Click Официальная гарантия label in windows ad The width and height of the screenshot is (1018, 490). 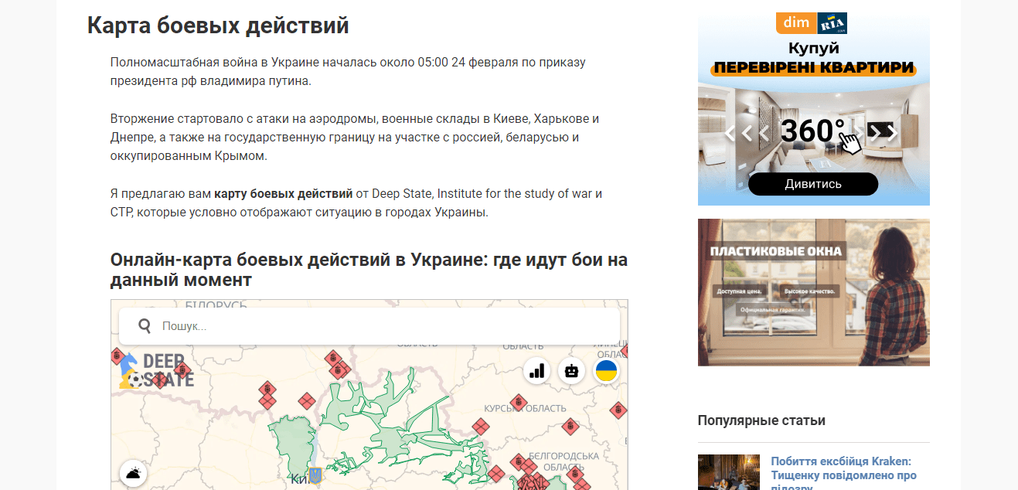click(773, 309)
